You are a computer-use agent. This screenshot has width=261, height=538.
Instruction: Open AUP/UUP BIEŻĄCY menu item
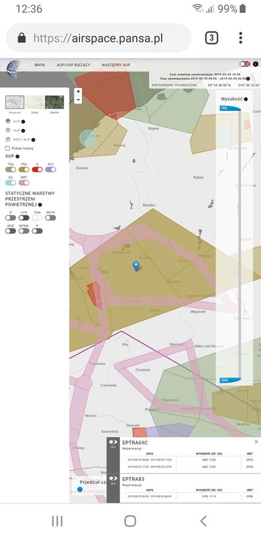tap(73, 65)
